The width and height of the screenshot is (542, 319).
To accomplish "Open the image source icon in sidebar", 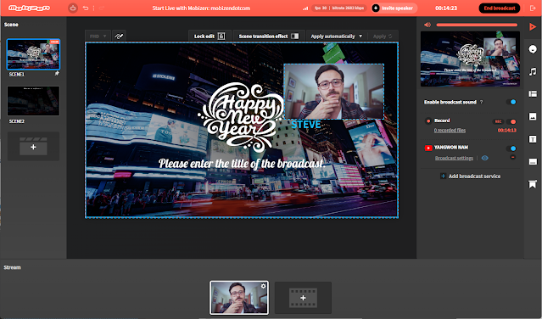I will [533, 116].
